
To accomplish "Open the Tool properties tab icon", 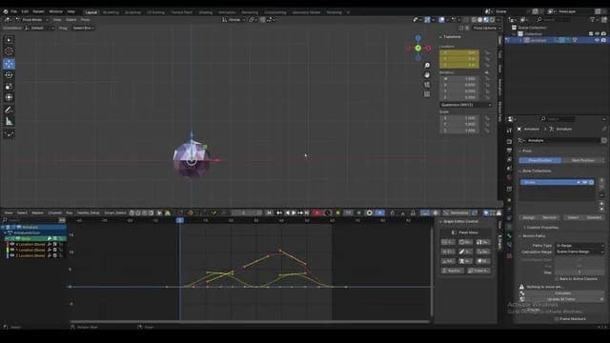I will pyautogui.click(x=509, y=131).
